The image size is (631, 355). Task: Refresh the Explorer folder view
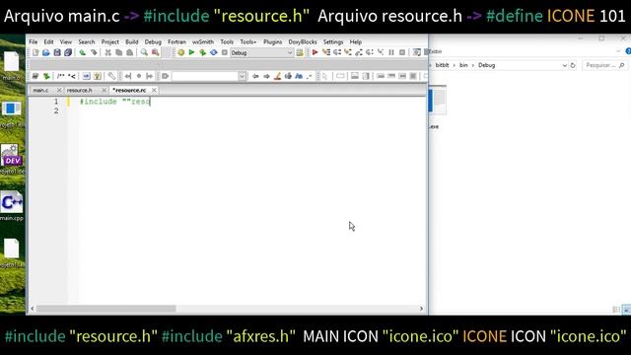pyautogui.click(x=573, y=65)
